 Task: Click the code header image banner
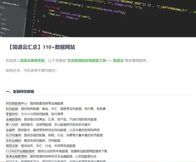[x=98, y=18]
